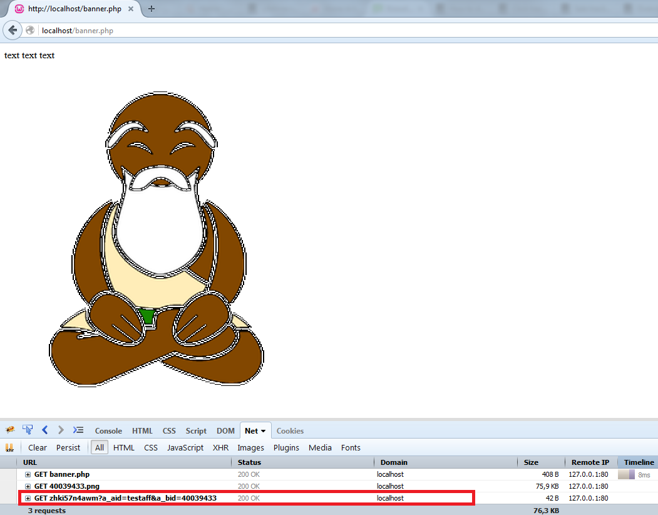Click the Firebug bug icon
The height and width of the screenshot is (515, 658).
pos(10,430)
